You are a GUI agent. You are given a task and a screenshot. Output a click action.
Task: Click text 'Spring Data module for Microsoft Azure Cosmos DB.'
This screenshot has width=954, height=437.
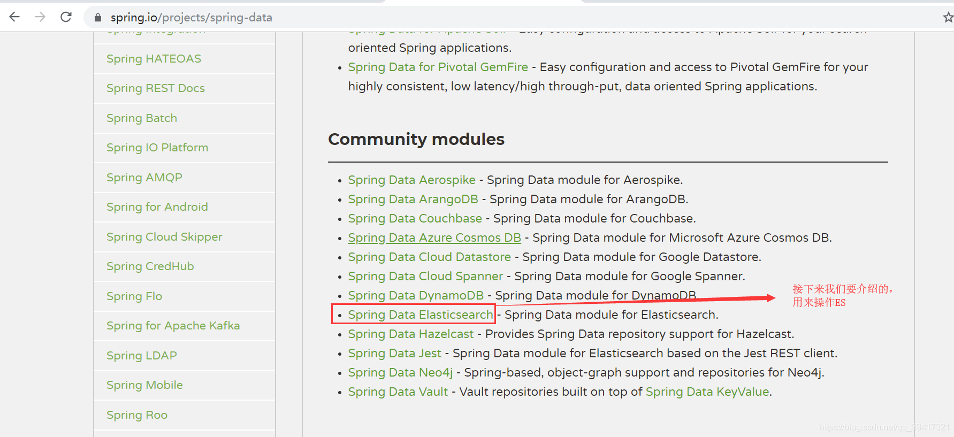(x=682, y=237)
